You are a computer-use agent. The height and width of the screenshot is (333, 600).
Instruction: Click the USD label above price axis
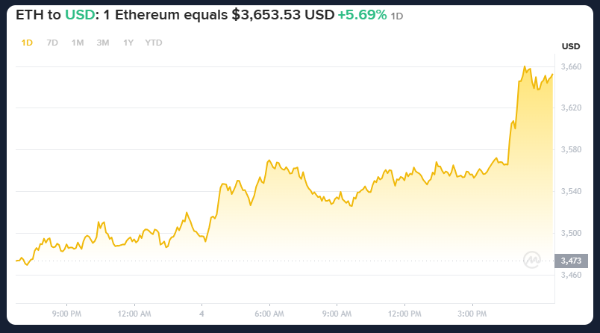[571, 46]
